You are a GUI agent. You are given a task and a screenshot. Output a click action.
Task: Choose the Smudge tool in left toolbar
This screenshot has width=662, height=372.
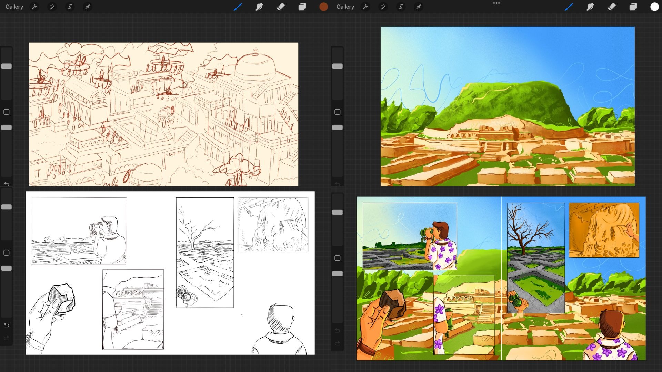pos(259,7)
